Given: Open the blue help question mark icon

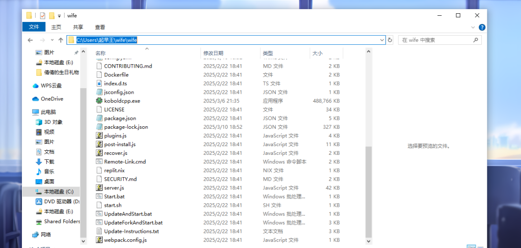Looking at the screenshot, I should tap(482, 27).
